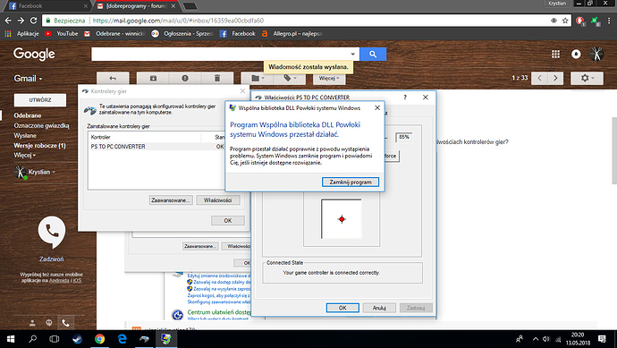Expand the labels tag dropdown

coord(290,79)
